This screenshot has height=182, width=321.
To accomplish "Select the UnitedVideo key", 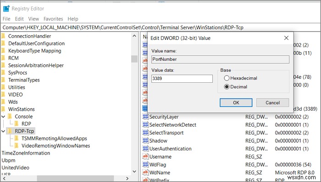I will (15, 168).
